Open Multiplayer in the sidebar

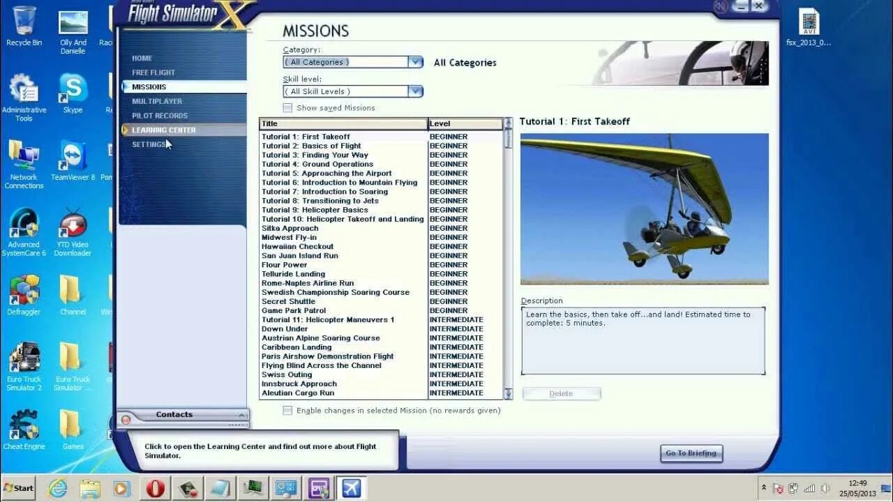click(x=157, y=101)
